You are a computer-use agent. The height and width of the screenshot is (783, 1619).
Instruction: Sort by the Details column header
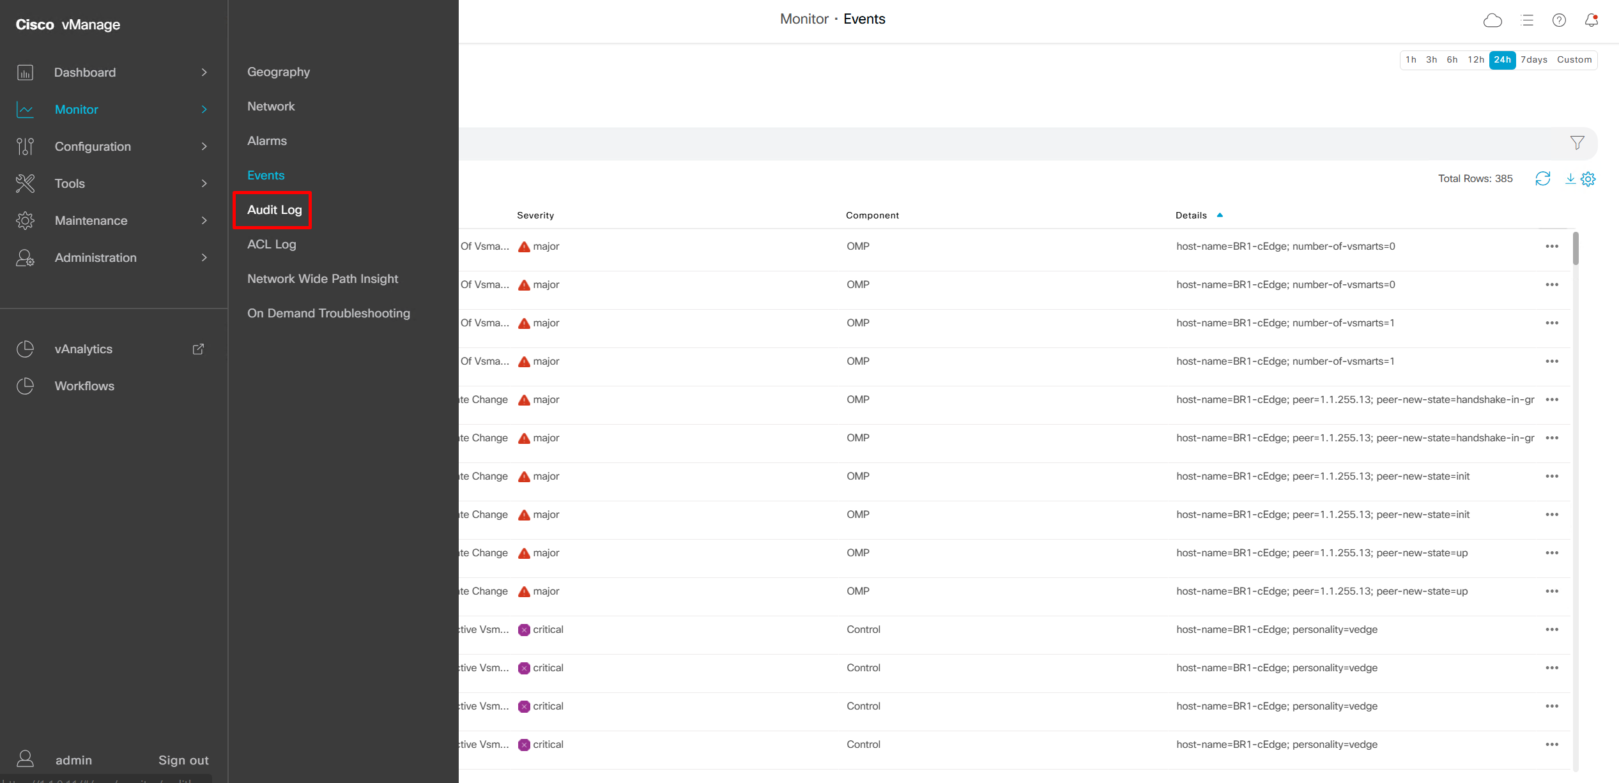pyautogui.click(x=1191, y=215)
